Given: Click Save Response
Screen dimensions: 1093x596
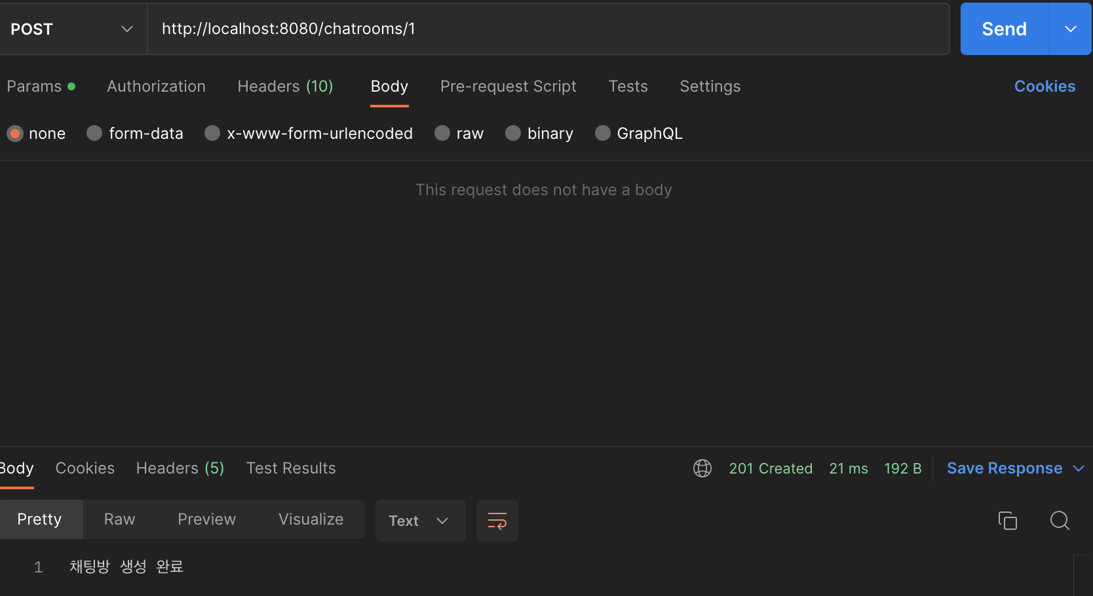Looking at the screenshot, I should tap(1005, 468).
